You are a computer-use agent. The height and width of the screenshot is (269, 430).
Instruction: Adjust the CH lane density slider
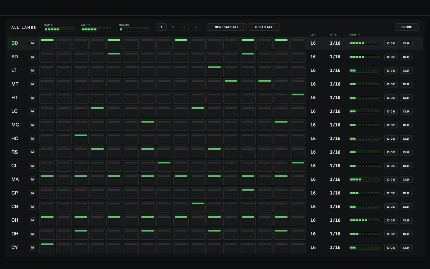(x=364, y=220)
